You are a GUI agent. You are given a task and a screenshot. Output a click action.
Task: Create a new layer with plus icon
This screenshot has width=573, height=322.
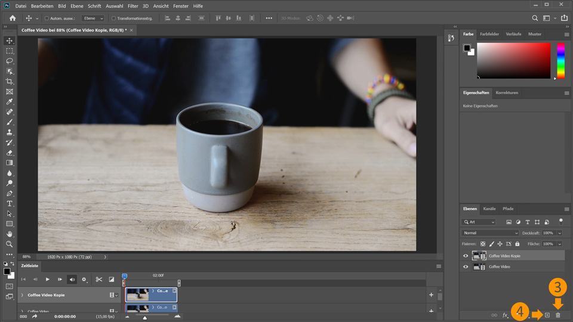pos(547,315)
